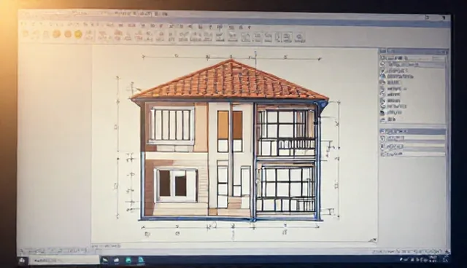Click into the taskbar search box
Screen dimensions: 467x268
coord(64,261)
